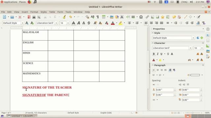Open the font size dropdown in toolbar
Viewport: 211px width, 118px height.
click(x=68, y=23)
